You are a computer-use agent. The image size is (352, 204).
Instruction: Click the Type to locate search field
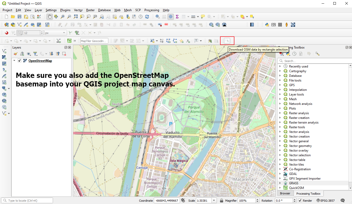click(x=27, y=200)
